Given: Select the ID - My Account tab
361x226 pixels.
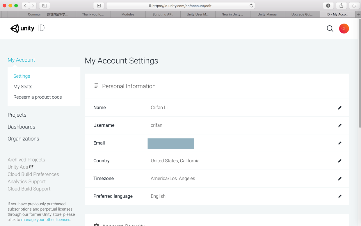Looking at the screenshot, I should 337,14.
